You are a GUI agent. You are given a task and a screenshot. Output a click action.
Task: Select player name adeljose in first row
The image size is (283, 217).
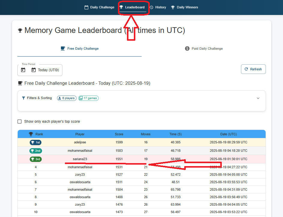coord(80,142)
